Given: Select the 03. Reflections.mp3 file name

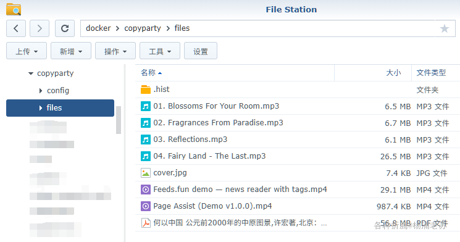Looking at the screenshot, I should [190, 140].
